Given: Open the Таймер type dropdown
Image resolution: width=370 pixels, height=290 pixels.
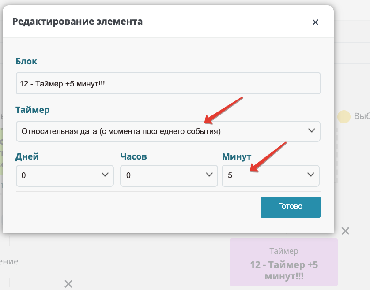Looking at the screenshot, I should click(x=168, y=131).
